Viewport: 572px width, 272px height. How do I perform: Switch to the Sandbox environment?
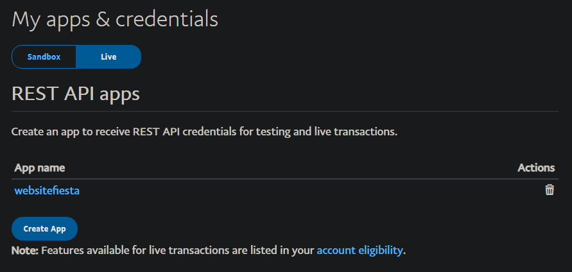[x=44, y=56]
